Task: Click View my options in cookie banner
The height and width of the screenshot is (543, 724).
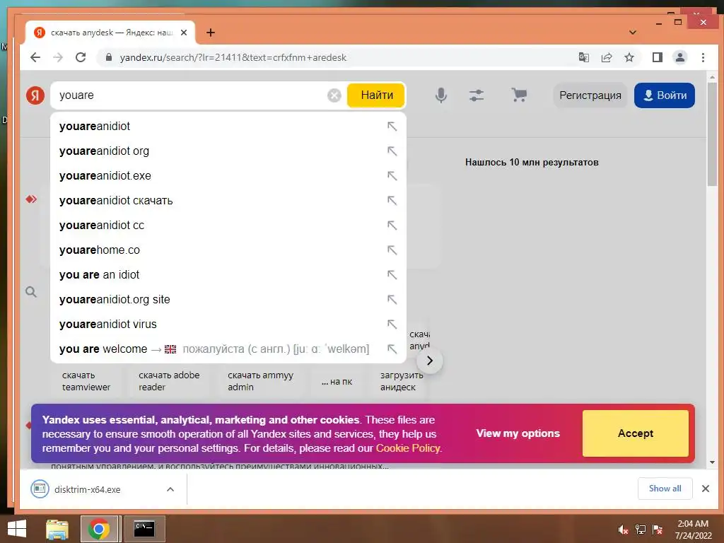Action: coord(518,433)
